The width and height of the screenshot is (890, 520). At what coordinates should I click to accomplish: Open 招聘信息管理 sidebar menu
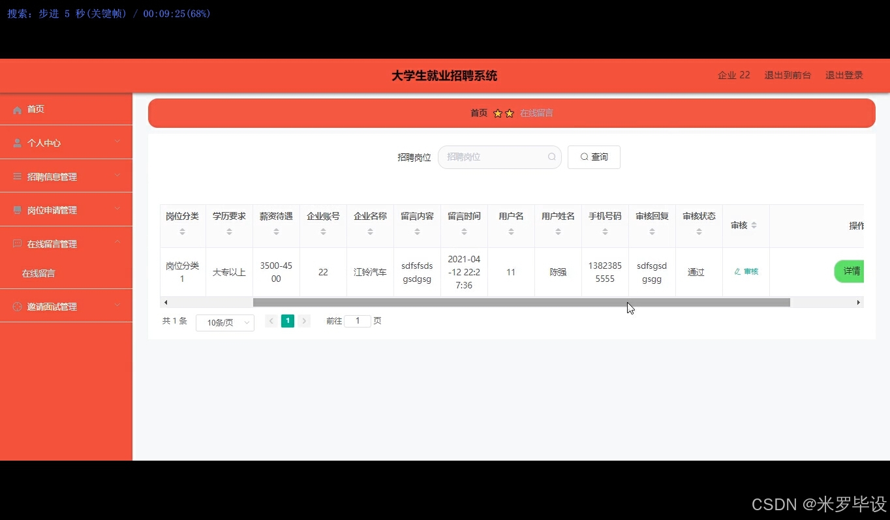66,177
